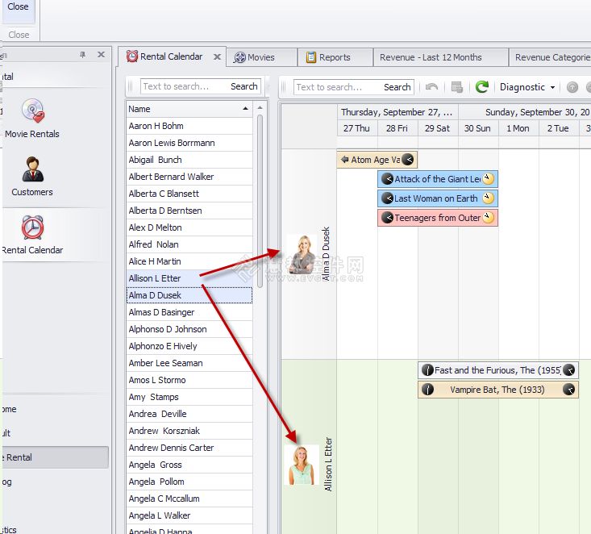Open Movie Rentals from the navigation pane
The width and height of the screenshot is (591, 534).
click(32, 117)
